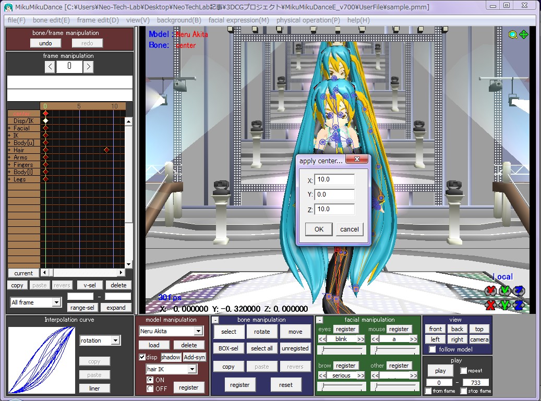Screen dimensions: 541x401
Task: Click OK in apply center dialog
Action: pos(319,229)
